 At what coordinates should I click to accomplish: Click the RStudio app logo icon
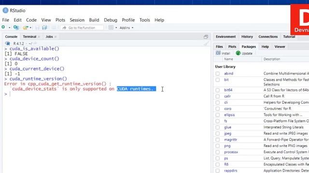click(5, 11)
